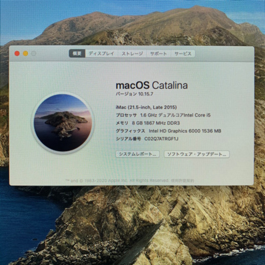This screenshot has height=265, width=265.
Task: Click the メモリ 8 GB memory line
Action: [x=148, y=123]
